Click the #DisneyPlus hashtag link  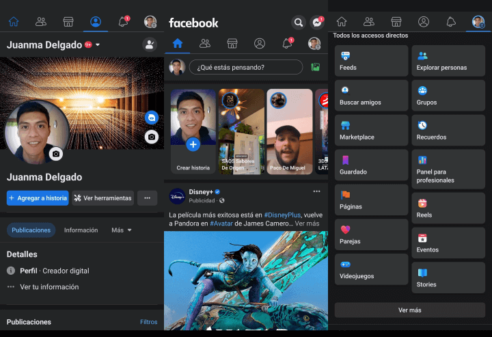[282, 215]
